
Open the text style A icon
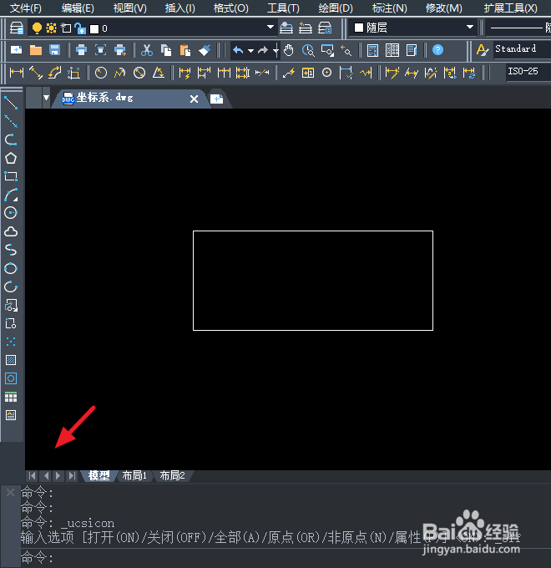click(x=483, y=50)
